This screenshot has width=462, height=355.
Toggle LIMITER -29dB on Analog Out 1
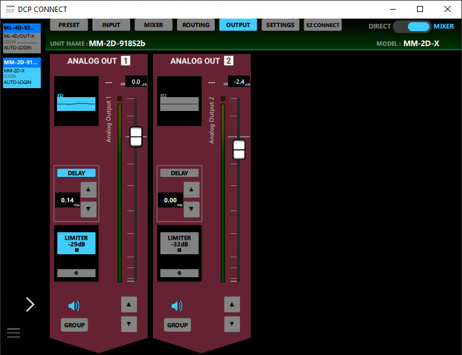(76, 243)
